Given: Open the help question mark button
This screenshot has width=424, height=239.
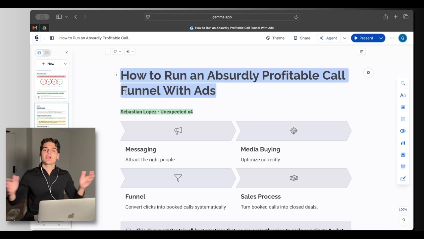Looking at the screenshot, I should coord(403,220).
